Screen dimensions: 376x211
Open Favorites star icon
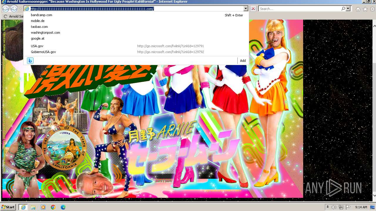(x=365, y=9)
